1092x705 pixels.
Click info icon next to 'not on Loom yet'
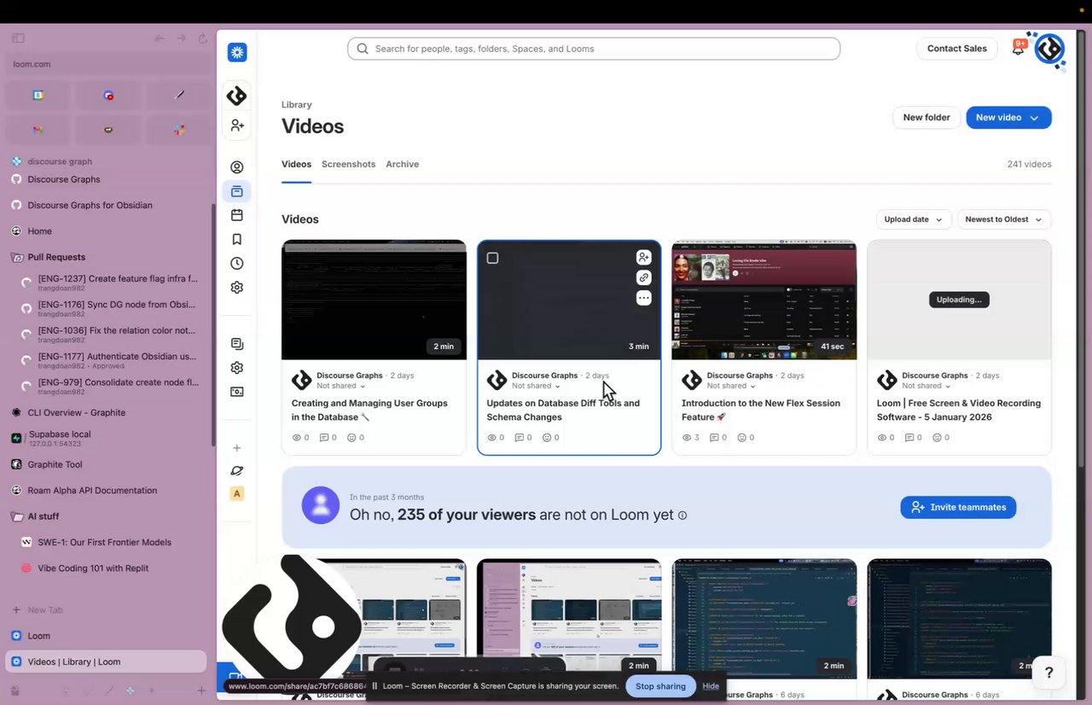[x=682, y=516]
